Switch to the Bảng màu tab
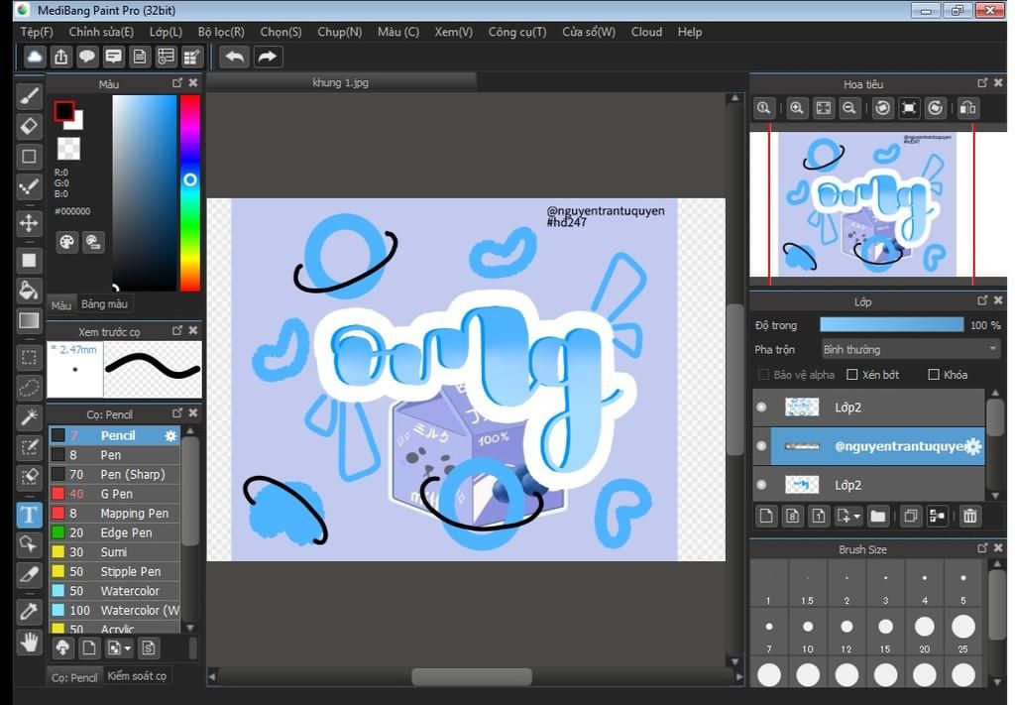This screenshot has height=705, width=1015. tap(104, 304)
